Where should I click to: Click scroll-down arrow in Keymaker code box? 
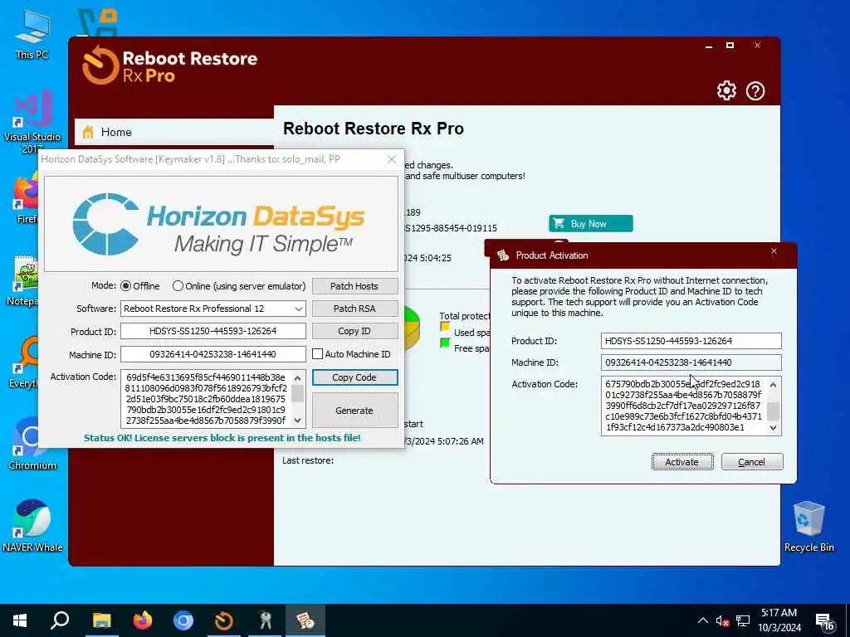click(298, 421)
